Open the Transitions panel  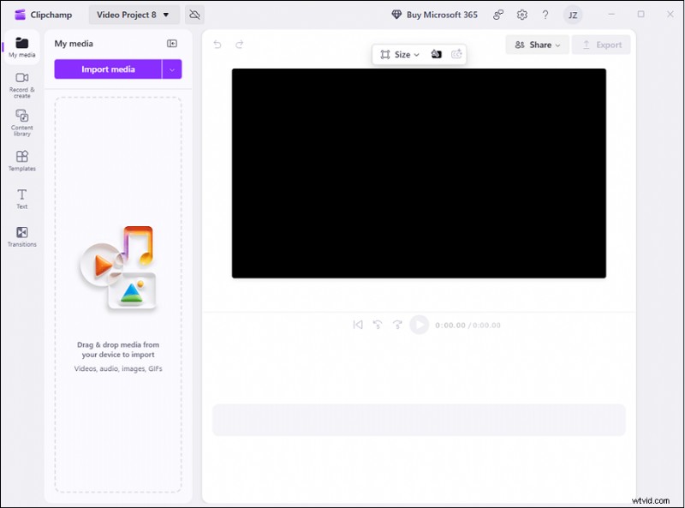pyautogui.click(x=21, y=235)
